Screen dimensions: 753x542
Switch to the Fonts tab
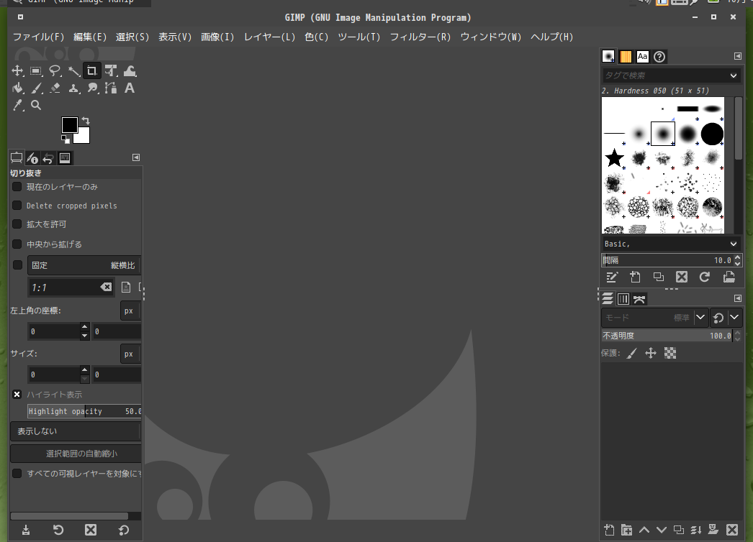click(x=643, y=57)
